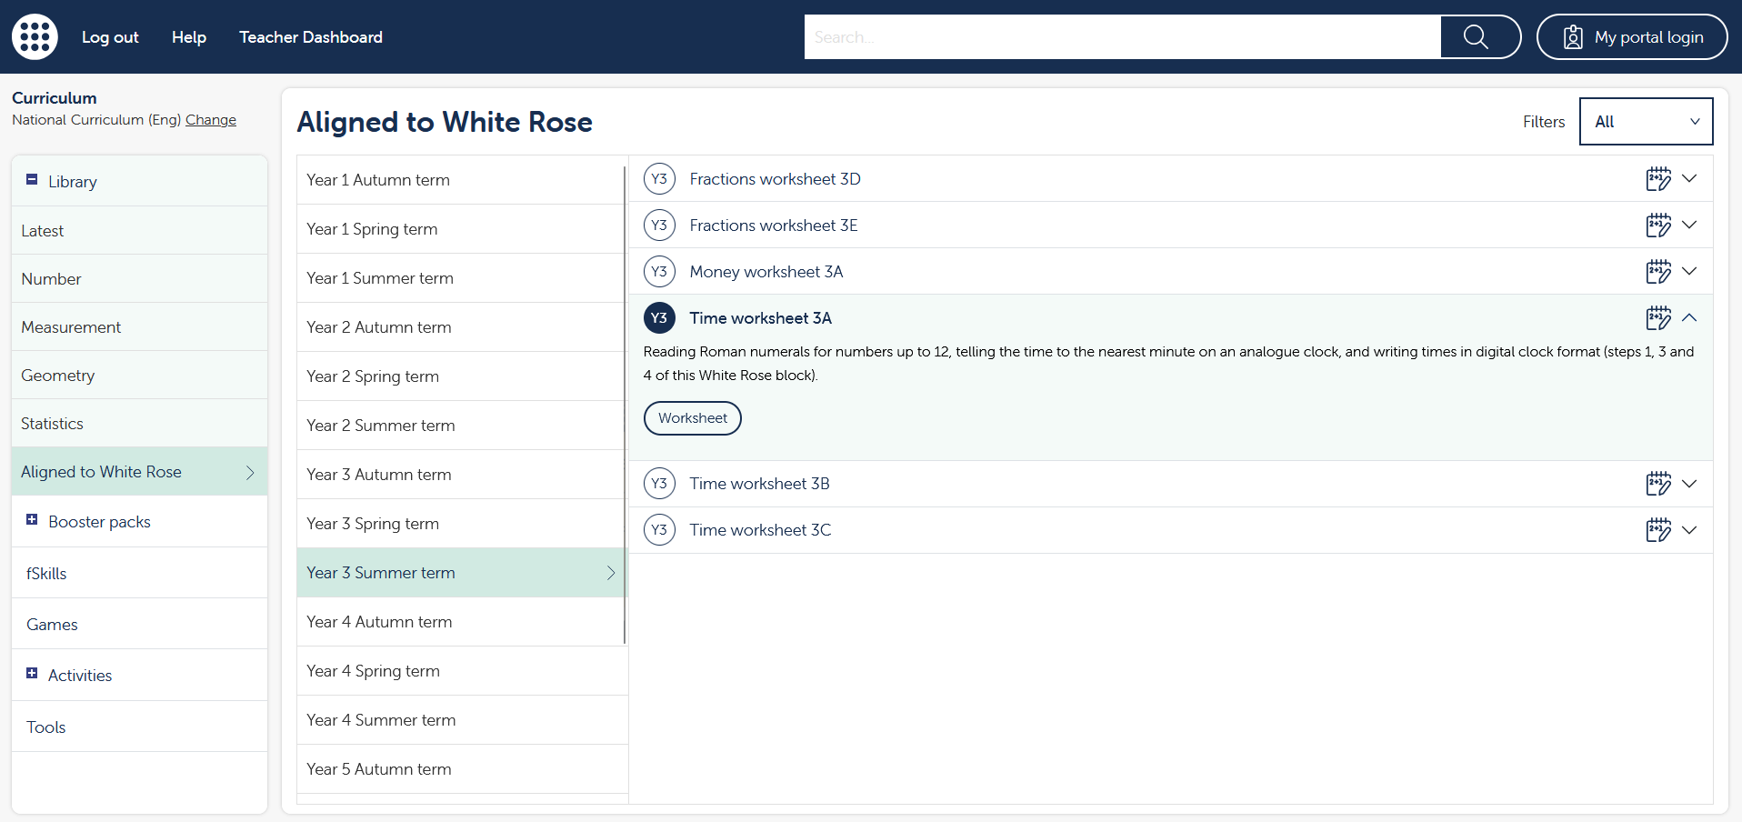The height and width of the screenshot is (822, 1742).
Task: Select Statistics category in sidebar
Action: [x=139, y=423]
